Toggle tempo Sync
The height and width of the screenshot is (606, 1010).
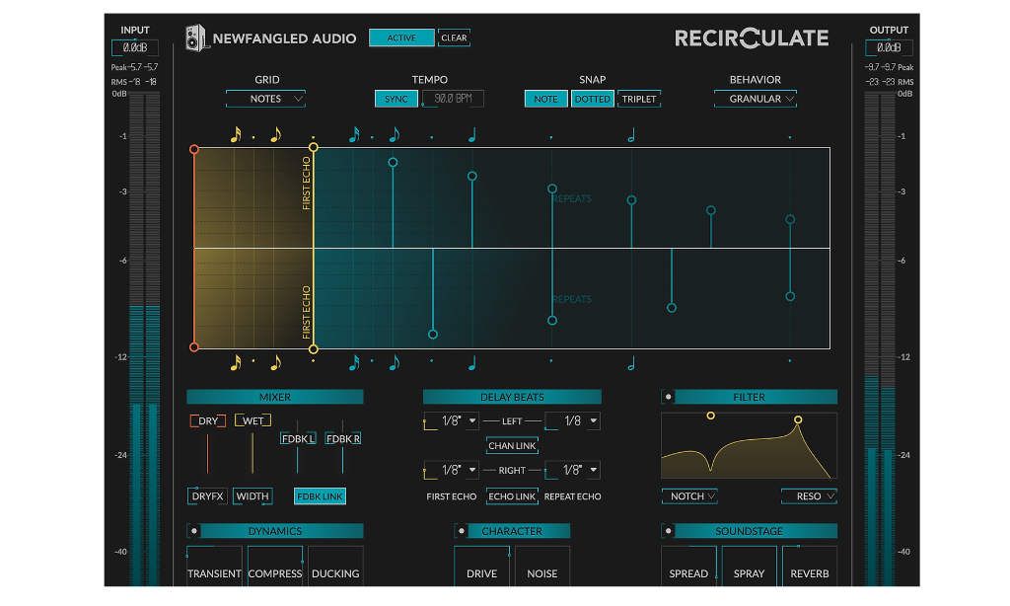(x=397, y=99)
